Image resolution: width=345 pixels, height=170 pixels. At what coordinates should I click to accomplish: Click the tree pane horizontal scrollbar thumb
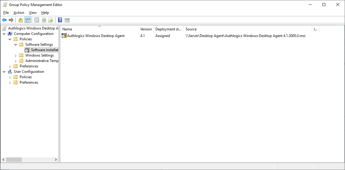(x=14, y=160)
